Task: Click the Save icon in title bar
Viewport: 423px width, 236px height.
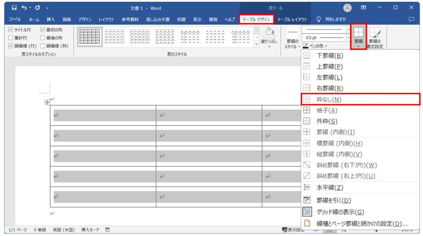Action: pyautogui.click(x=14, y=8)
